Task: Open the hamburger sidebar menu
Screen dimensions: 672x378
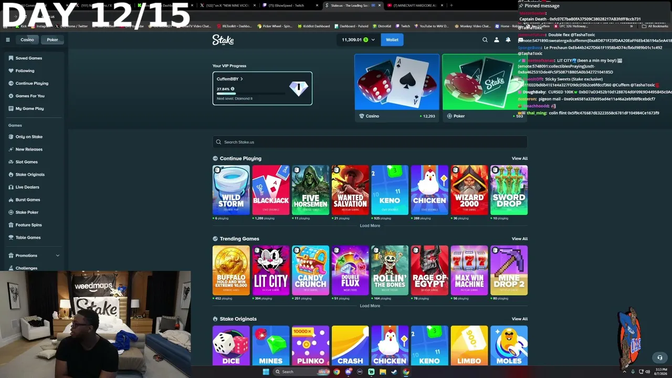Action: (x=8, y=40)
